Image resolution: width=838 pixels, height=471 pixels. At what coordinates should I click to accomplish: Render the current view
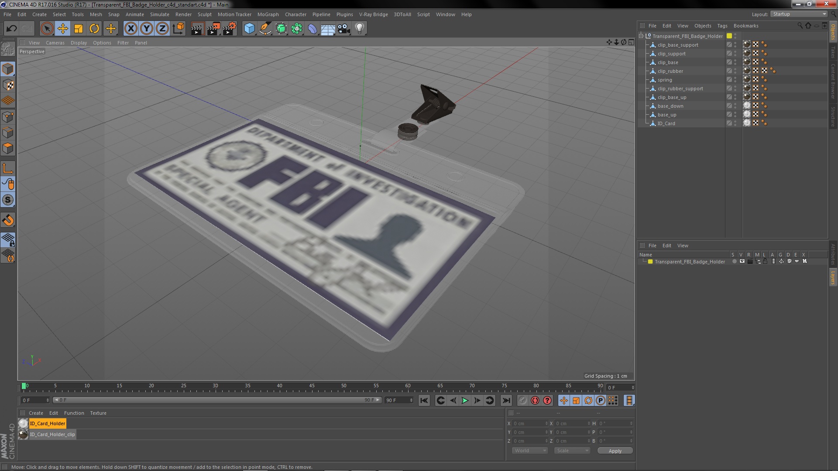(x=197, y=29)
